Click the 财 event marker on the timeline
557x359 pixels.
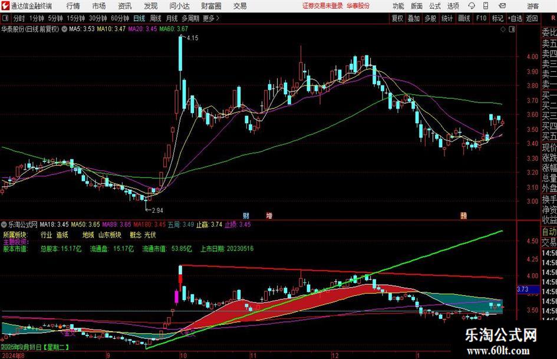pos(246,215)
